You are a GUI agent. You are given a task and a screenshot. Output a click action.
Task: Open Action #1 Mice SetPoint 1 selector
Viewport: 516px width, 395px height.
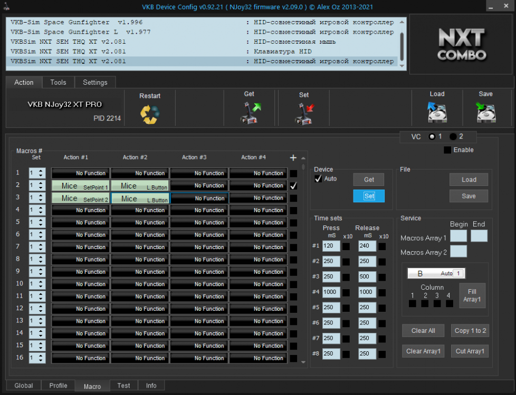pos(80,185)
